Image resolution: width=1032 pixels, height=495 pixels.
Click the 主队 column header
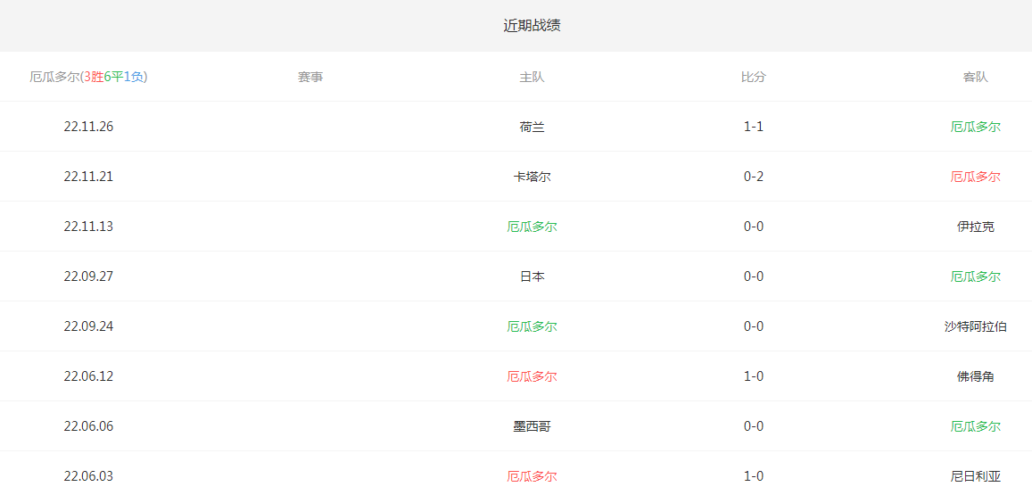pos(532,77)
